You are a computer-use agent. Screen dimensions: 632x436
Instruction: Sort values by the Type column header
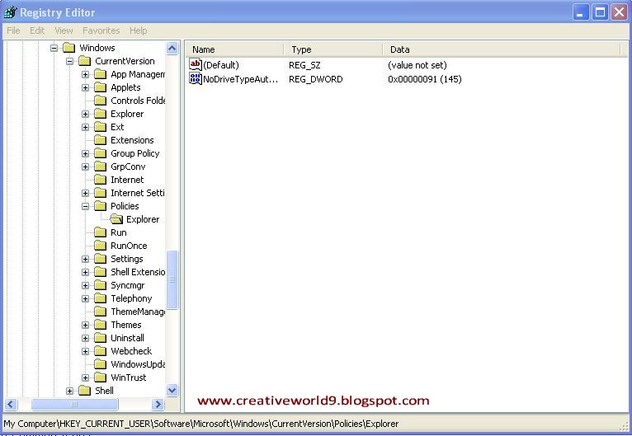333,49
